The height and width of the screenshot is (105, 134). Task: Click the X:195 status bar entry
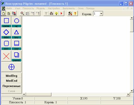click(x=84, y=98)
